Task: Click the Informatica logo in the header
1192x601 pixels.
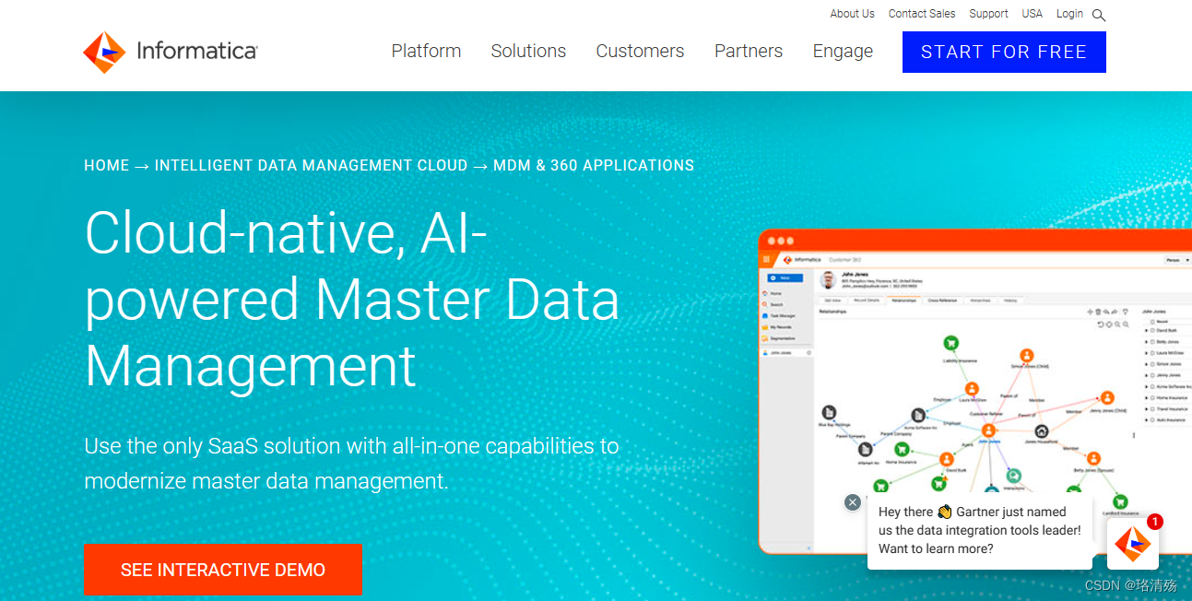Action: click(x=171, y=52)
